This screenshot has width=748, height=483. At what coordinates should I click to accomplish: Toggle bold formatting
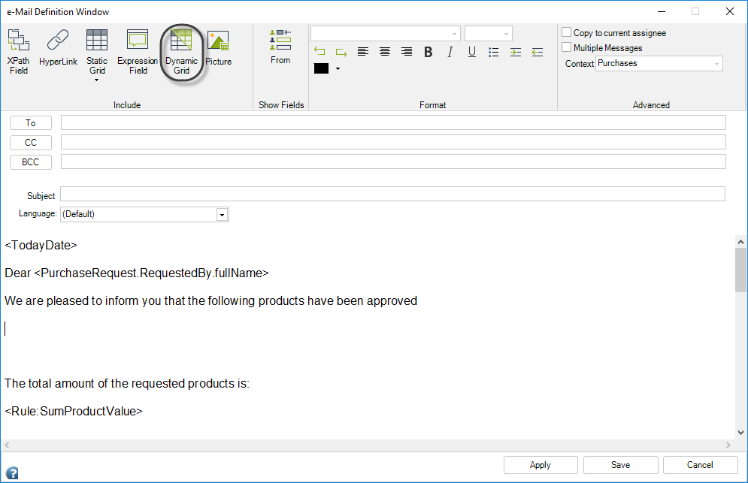coord(429,52)
